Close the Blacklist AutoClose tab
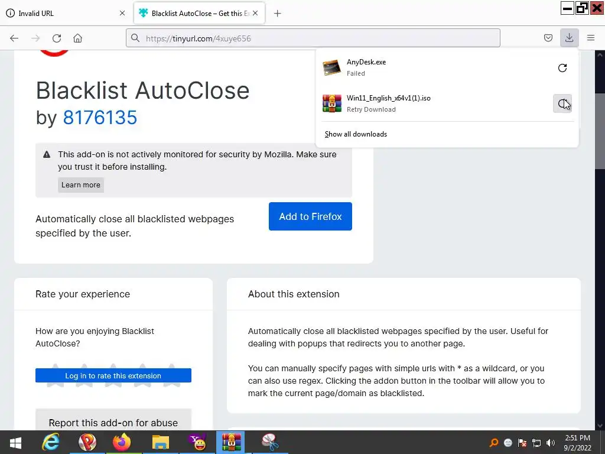Screen dimensions: 605x454 click(x=255, y=13)
